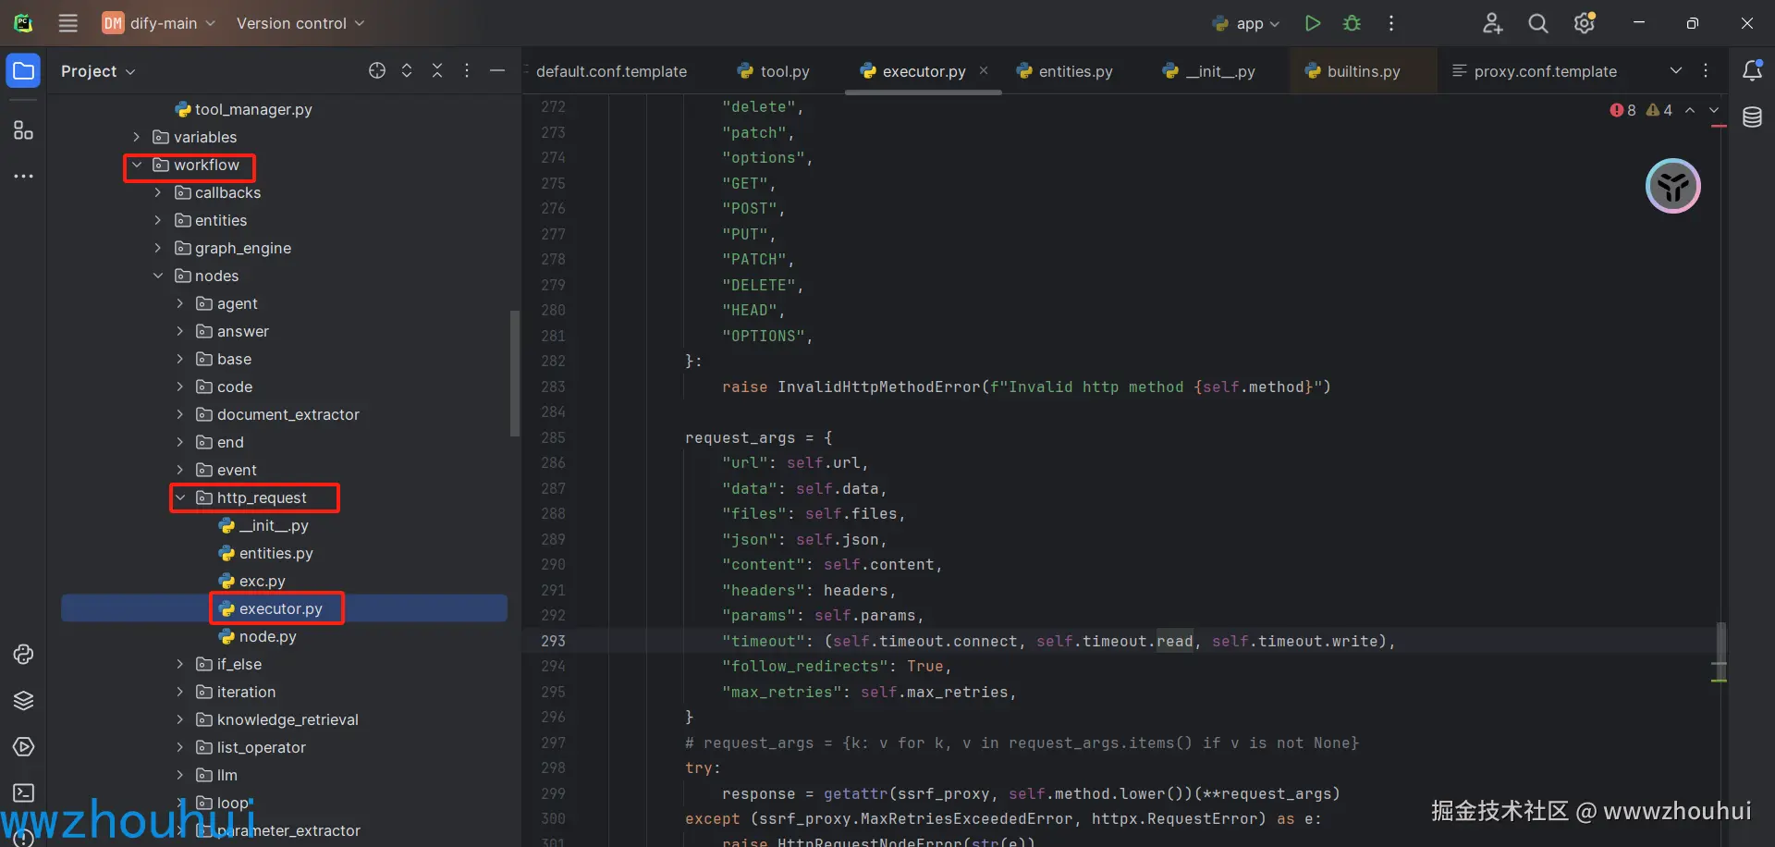Screen dimensions: 1775x847
Task: Run the app configuration with the green play icon
Action: click(x=1312, y=23)
